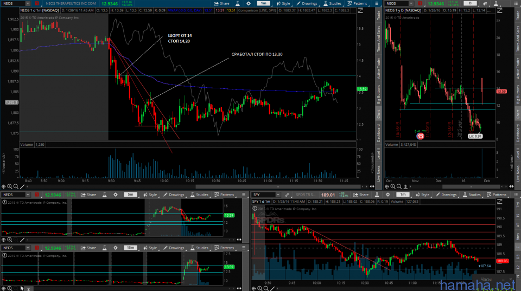Select line drawing tool below main chart
The image size is (521, 291).
click(x=22, y=187)
